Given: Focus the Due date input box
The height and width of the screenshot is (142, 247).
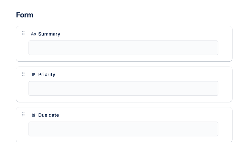Looking at the screenshot, I should tap(123, 129).
